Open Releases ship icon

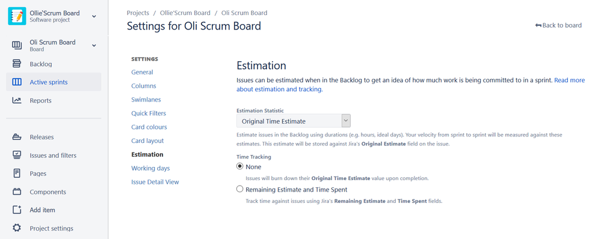[17, 137]
